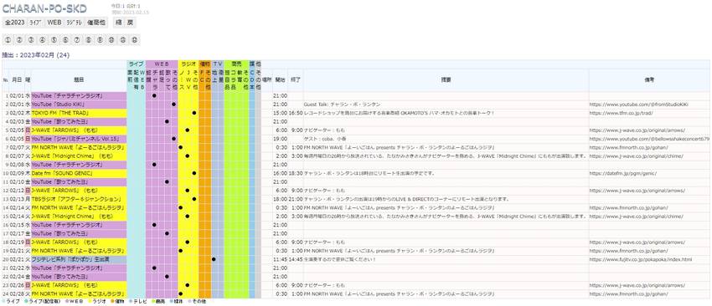The image size is (712, 306).
Task: Switch to the ライブ filter tab
Action: click(36, 23)
